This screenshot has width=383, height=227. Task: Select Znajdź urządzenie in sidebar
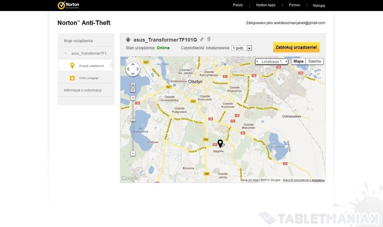(x=86, y=66)
